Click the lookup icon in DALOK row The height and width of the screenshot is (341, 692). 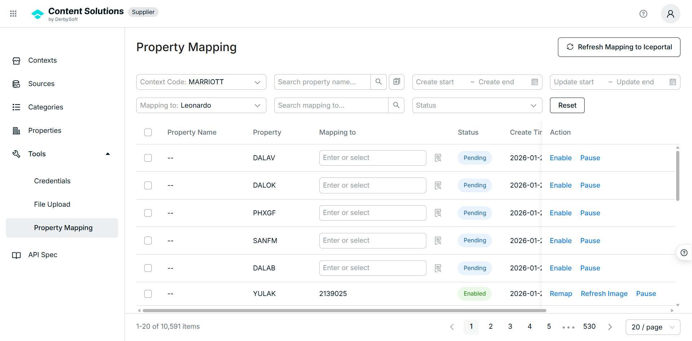pyautogui.click(x=438, y=185)
